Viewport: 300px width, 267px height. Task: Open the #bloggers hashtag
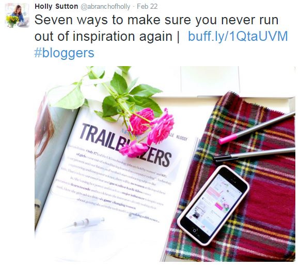(64, 53)
